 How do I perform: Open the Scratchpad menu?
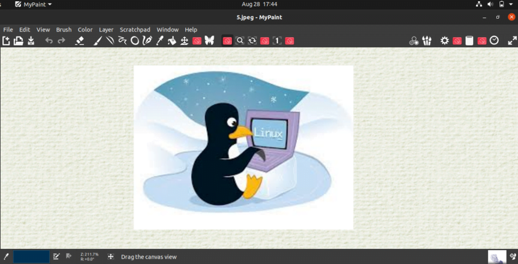(x=135, y=30)
